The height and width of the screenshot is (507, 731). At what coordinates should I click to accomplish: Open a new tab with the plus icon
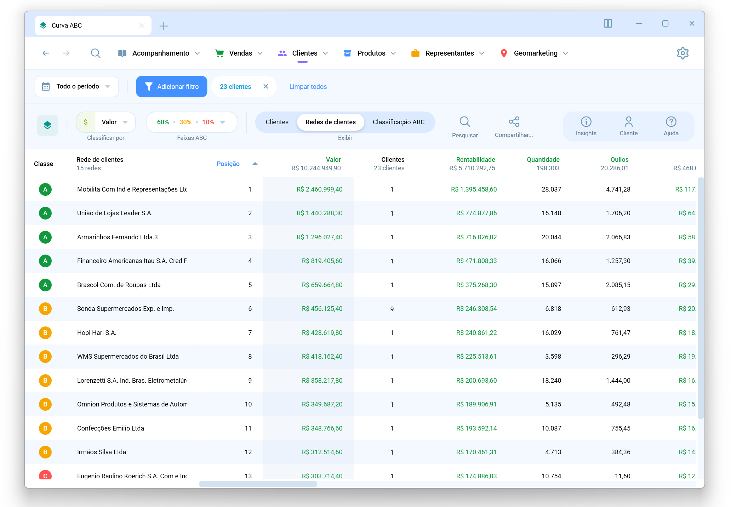pyautogui.click(x=164, y=26)
